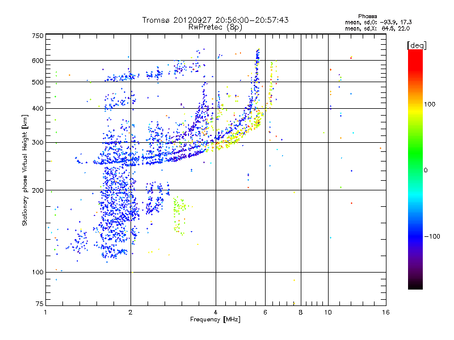
Task: Click height axis tick label "75"
Action: tap(40, 304)
